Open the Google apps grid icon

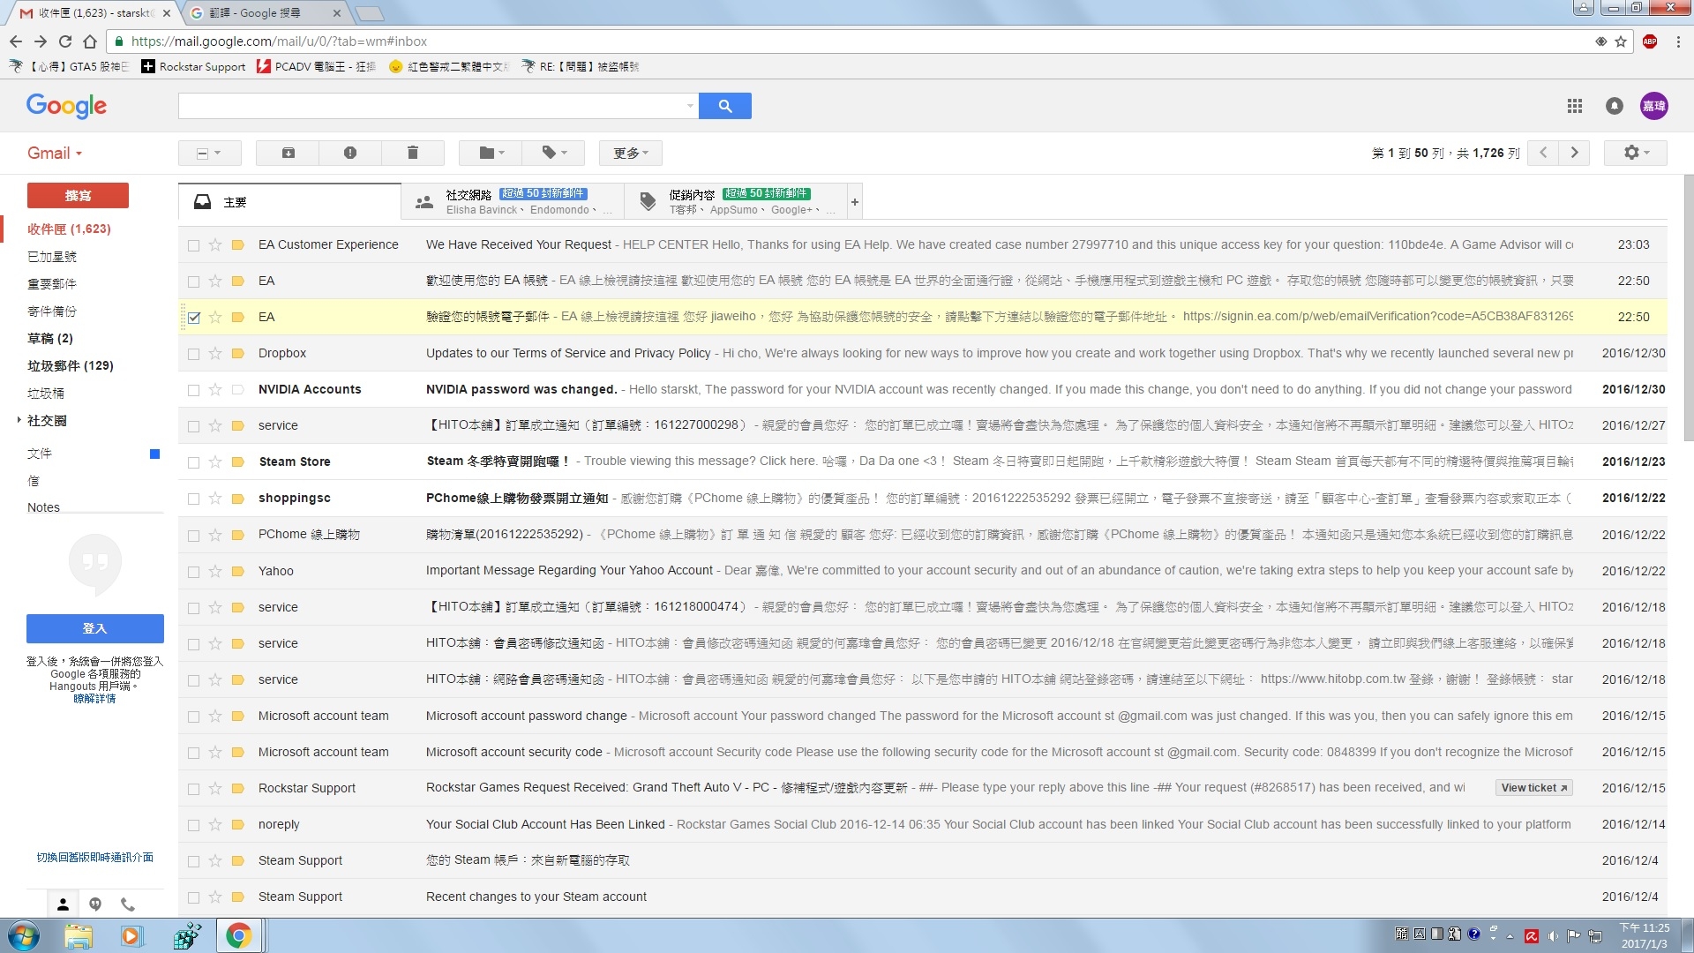coord(1575,106)
